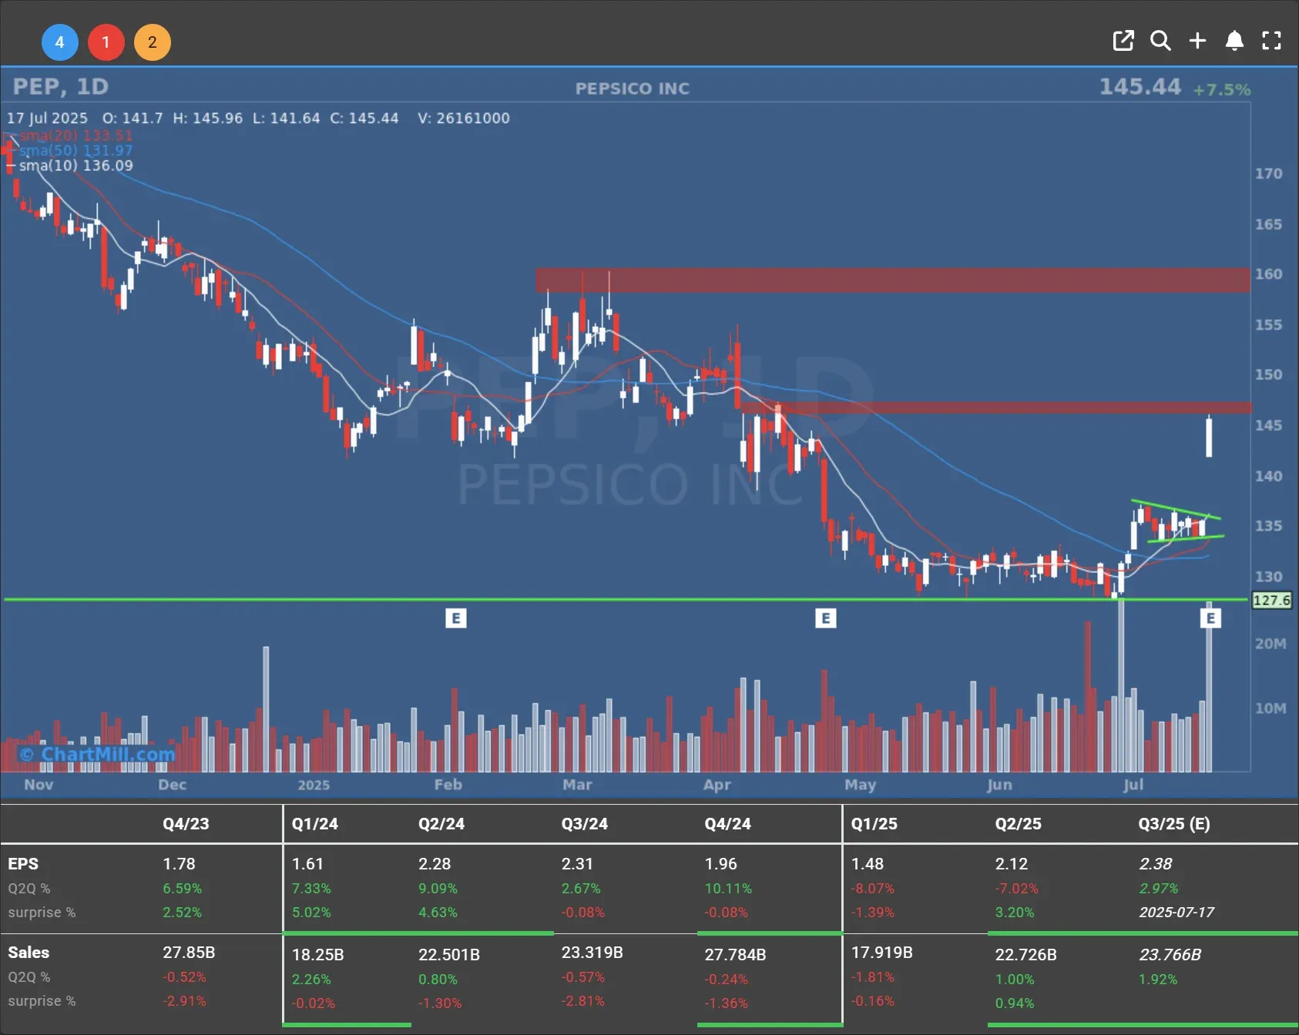Click Q1/25 EPS growth -8.07%
The image size is (1299, 1035).
click(873, 889)
